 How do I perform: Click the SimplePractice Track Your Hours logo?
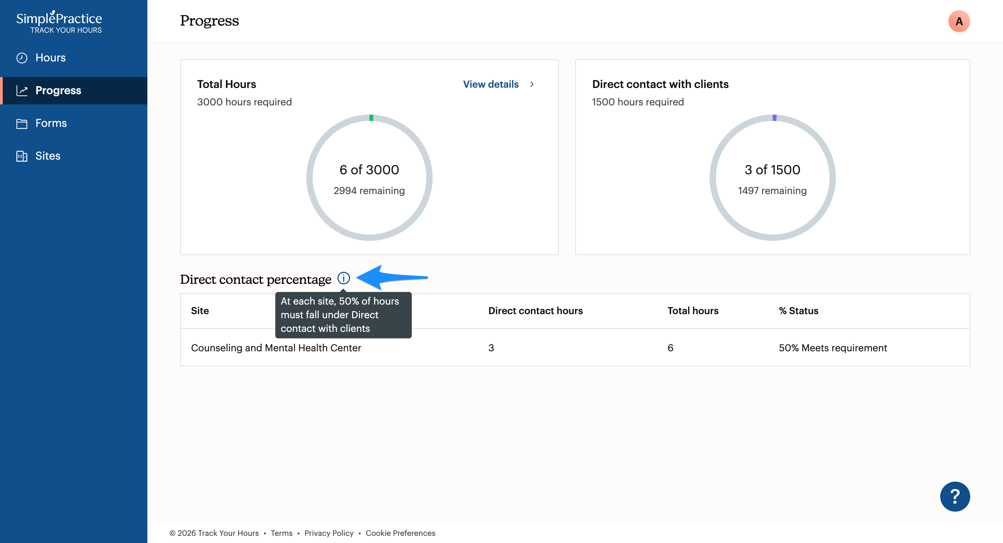click(59, 22)
